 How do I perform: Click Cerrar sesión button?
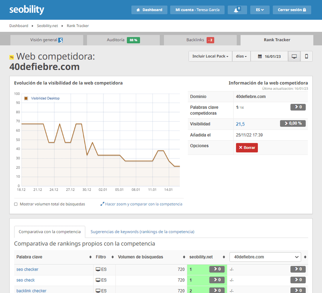292,10
